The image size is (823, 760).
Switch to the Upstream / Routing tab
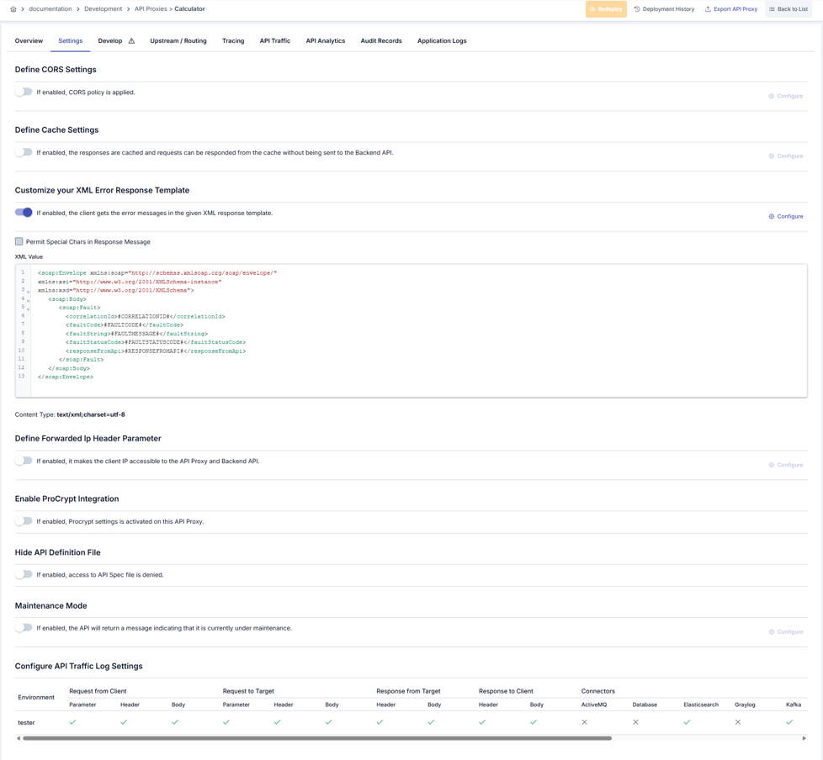coord(178,40)
